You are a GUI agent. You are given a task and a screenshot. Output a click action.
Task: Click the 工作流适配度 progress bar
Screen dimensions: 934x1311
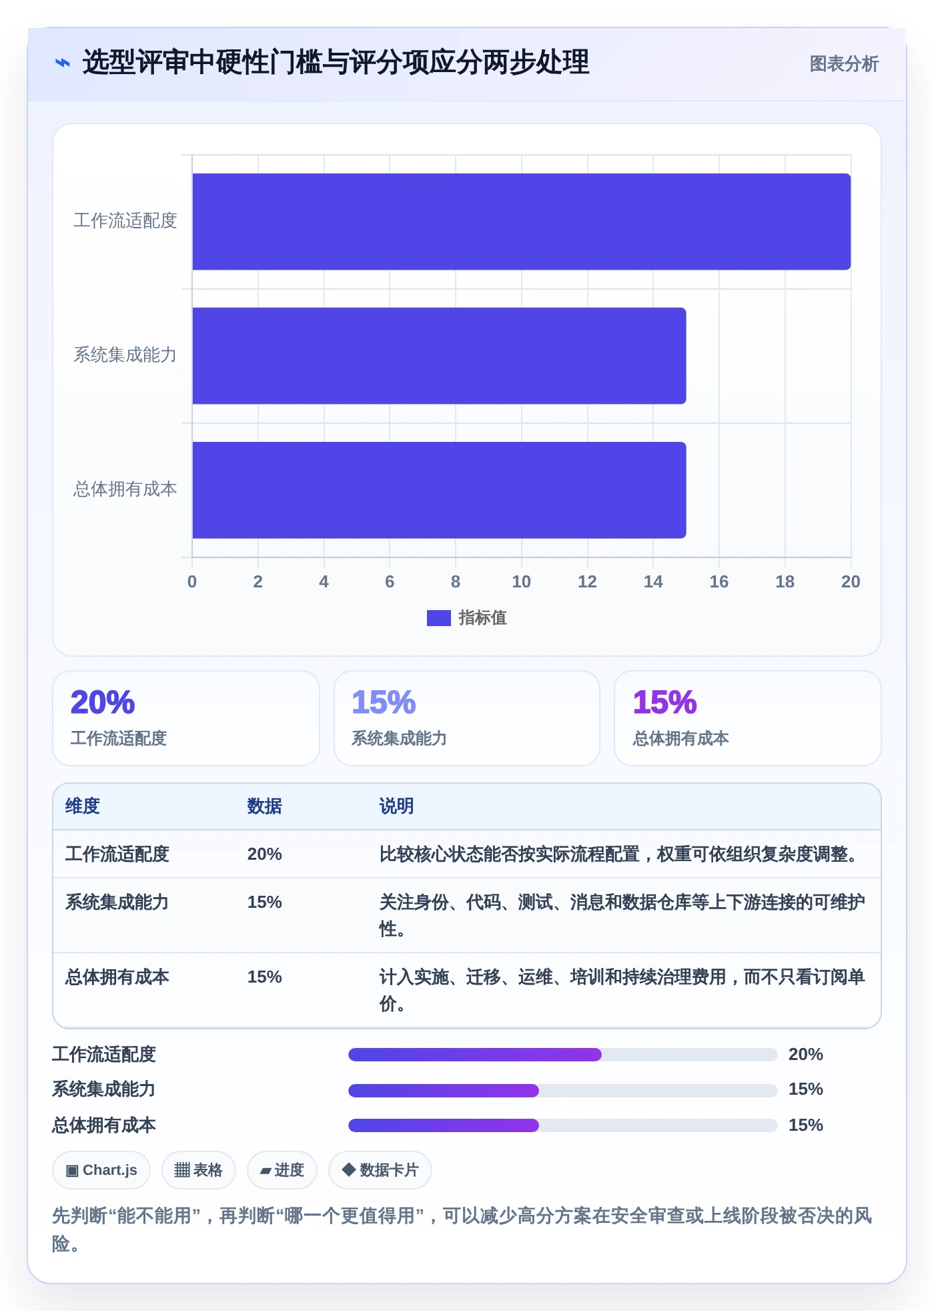563,1055
